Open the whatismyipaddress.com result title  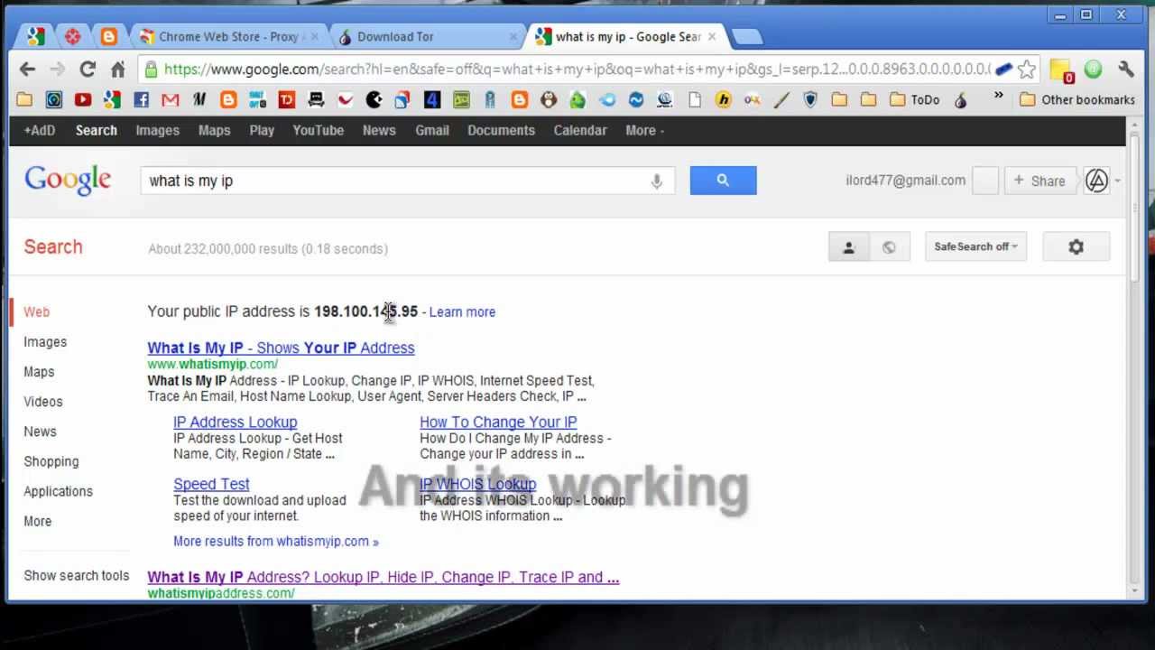[x=383, y=577]
